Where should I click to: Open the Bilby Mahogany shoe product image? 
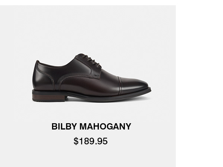[91, 78]
